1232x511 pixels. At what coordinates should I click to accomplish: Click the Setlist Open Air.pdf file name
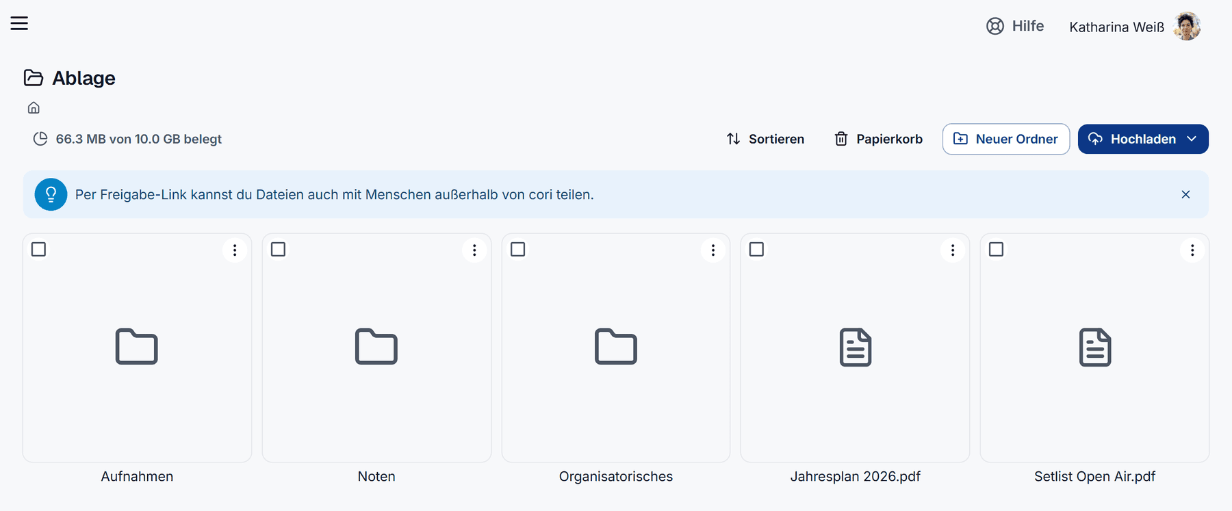point(1095,476)
